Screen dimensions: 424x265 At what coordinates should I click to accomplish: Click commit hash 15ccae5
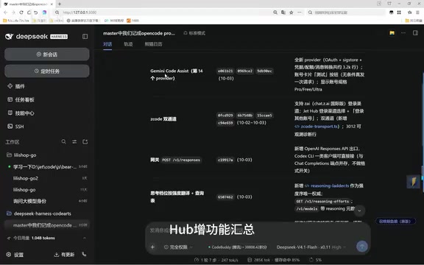(264, 116)
